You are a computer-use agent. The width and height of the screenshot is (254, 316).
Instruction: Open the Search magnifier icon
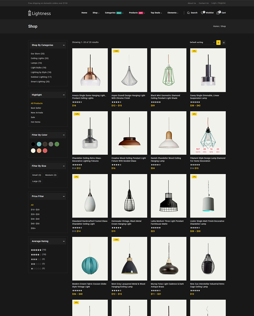[x=188, y=13]
